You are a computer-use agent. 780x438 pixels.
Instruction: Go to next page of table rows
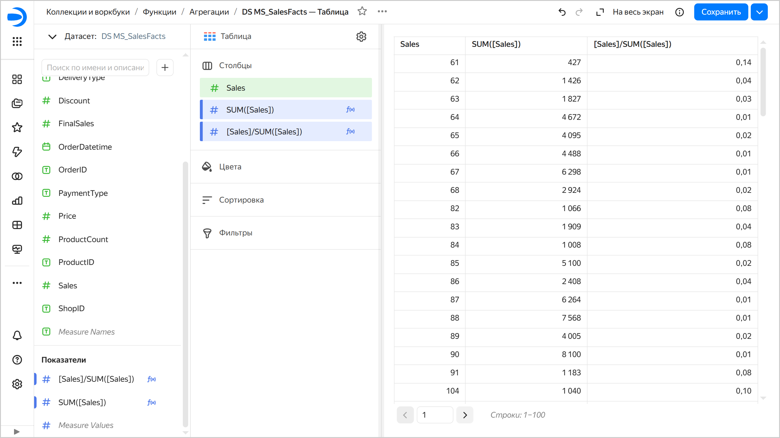point(465,415)
